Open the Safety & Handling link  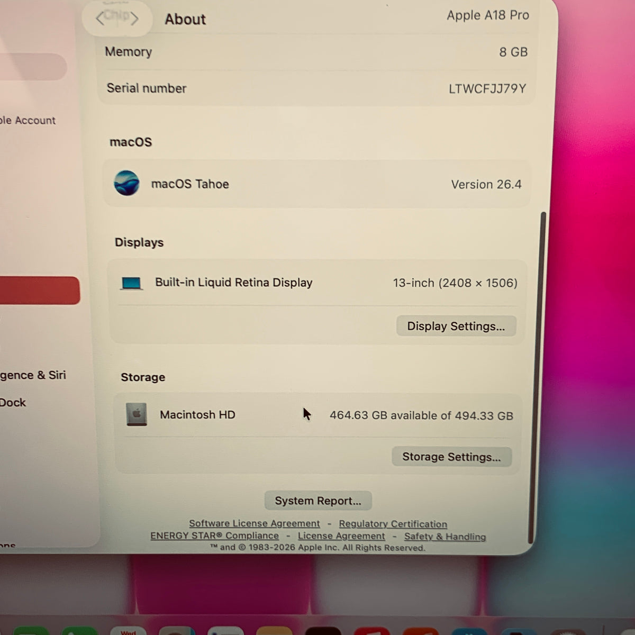coord(445,537)
